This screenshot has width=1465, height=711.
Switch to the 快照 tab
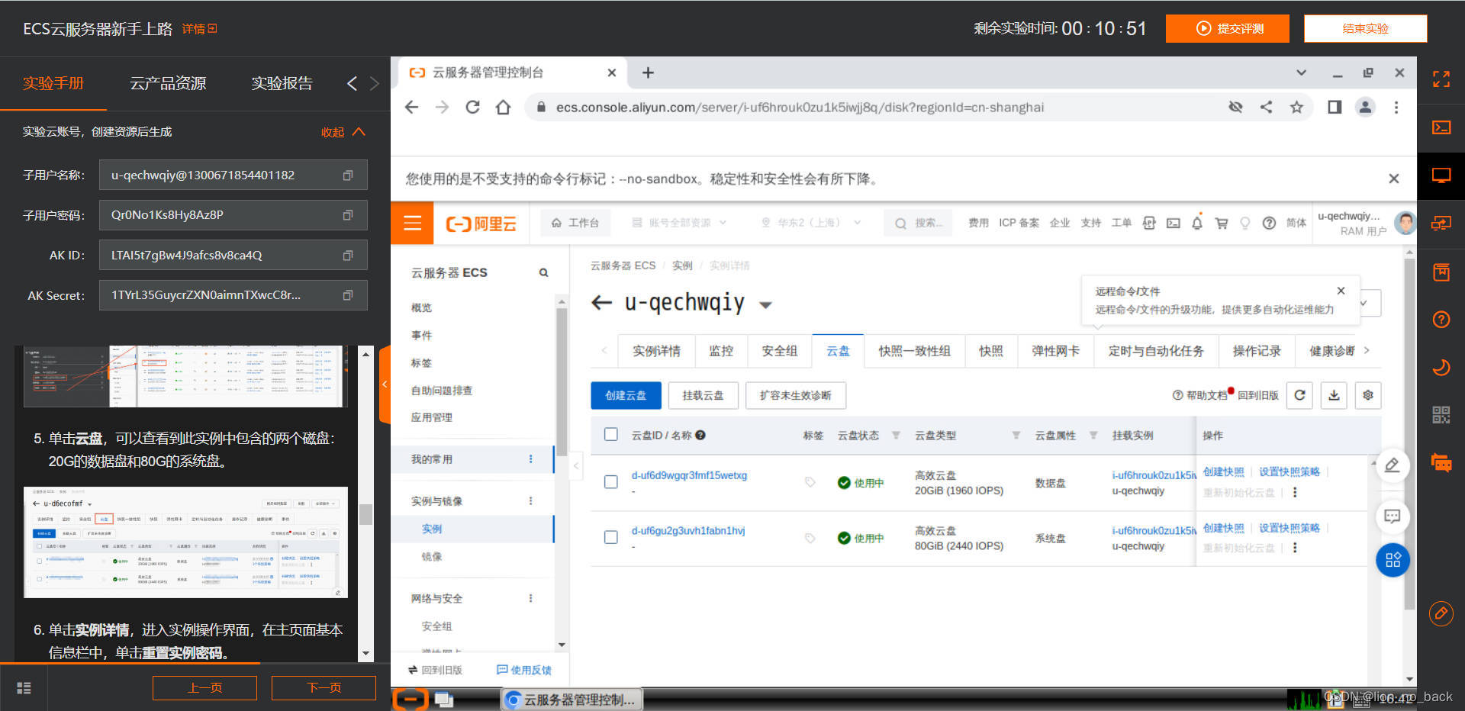click(991, 351)
